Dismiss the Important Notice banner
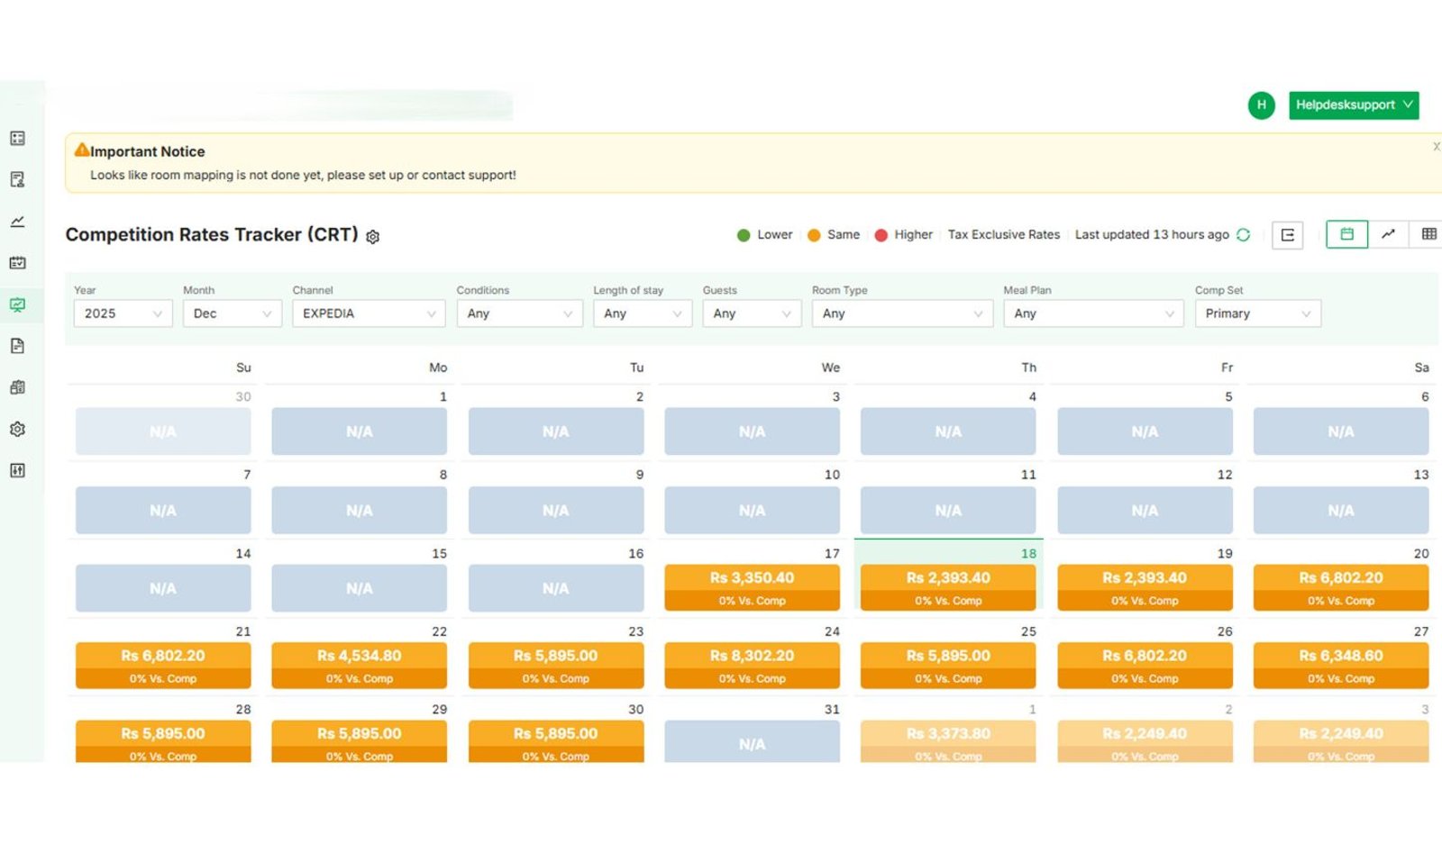The image size is (1442, 844). click(1436, 146)
